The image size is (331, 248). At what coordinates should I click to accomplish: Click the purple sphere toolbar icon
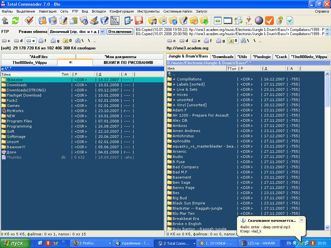[x=259, y=21]
